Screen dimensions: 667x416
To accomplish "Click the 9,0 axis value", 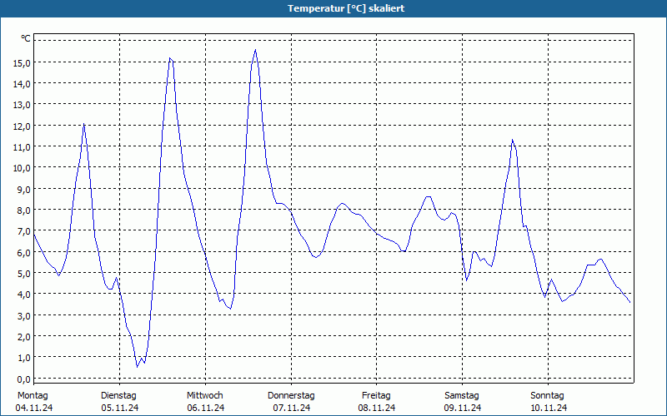I will tap(24, 190).
